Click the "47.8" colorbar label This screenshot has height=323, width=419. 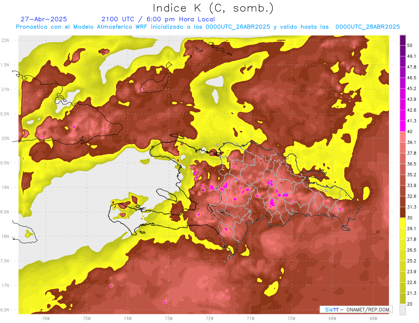(412, 67)
